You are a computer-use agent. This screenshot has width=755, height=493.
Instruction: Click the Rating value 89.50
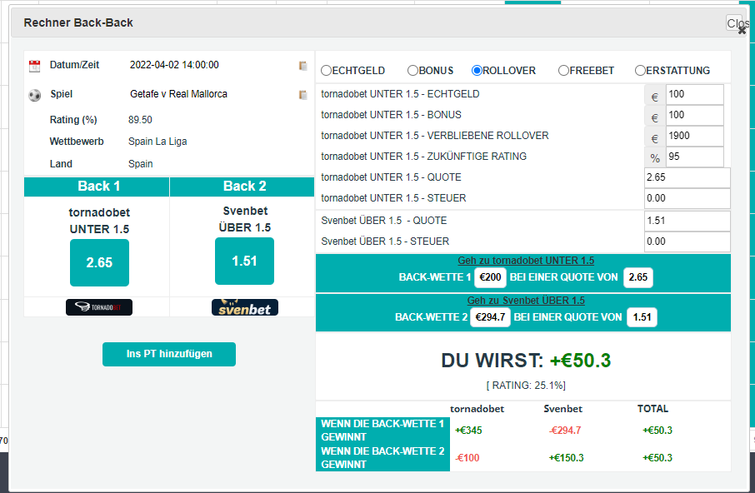coord(140,120)
